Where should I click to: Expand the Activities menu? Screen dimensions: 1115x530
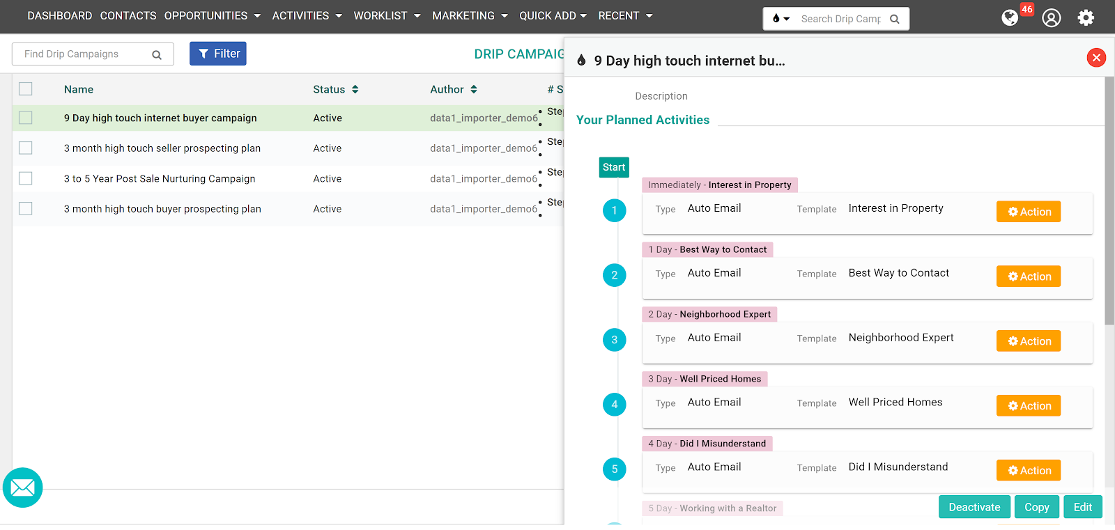pyautogui.click(x=307, y=15)
